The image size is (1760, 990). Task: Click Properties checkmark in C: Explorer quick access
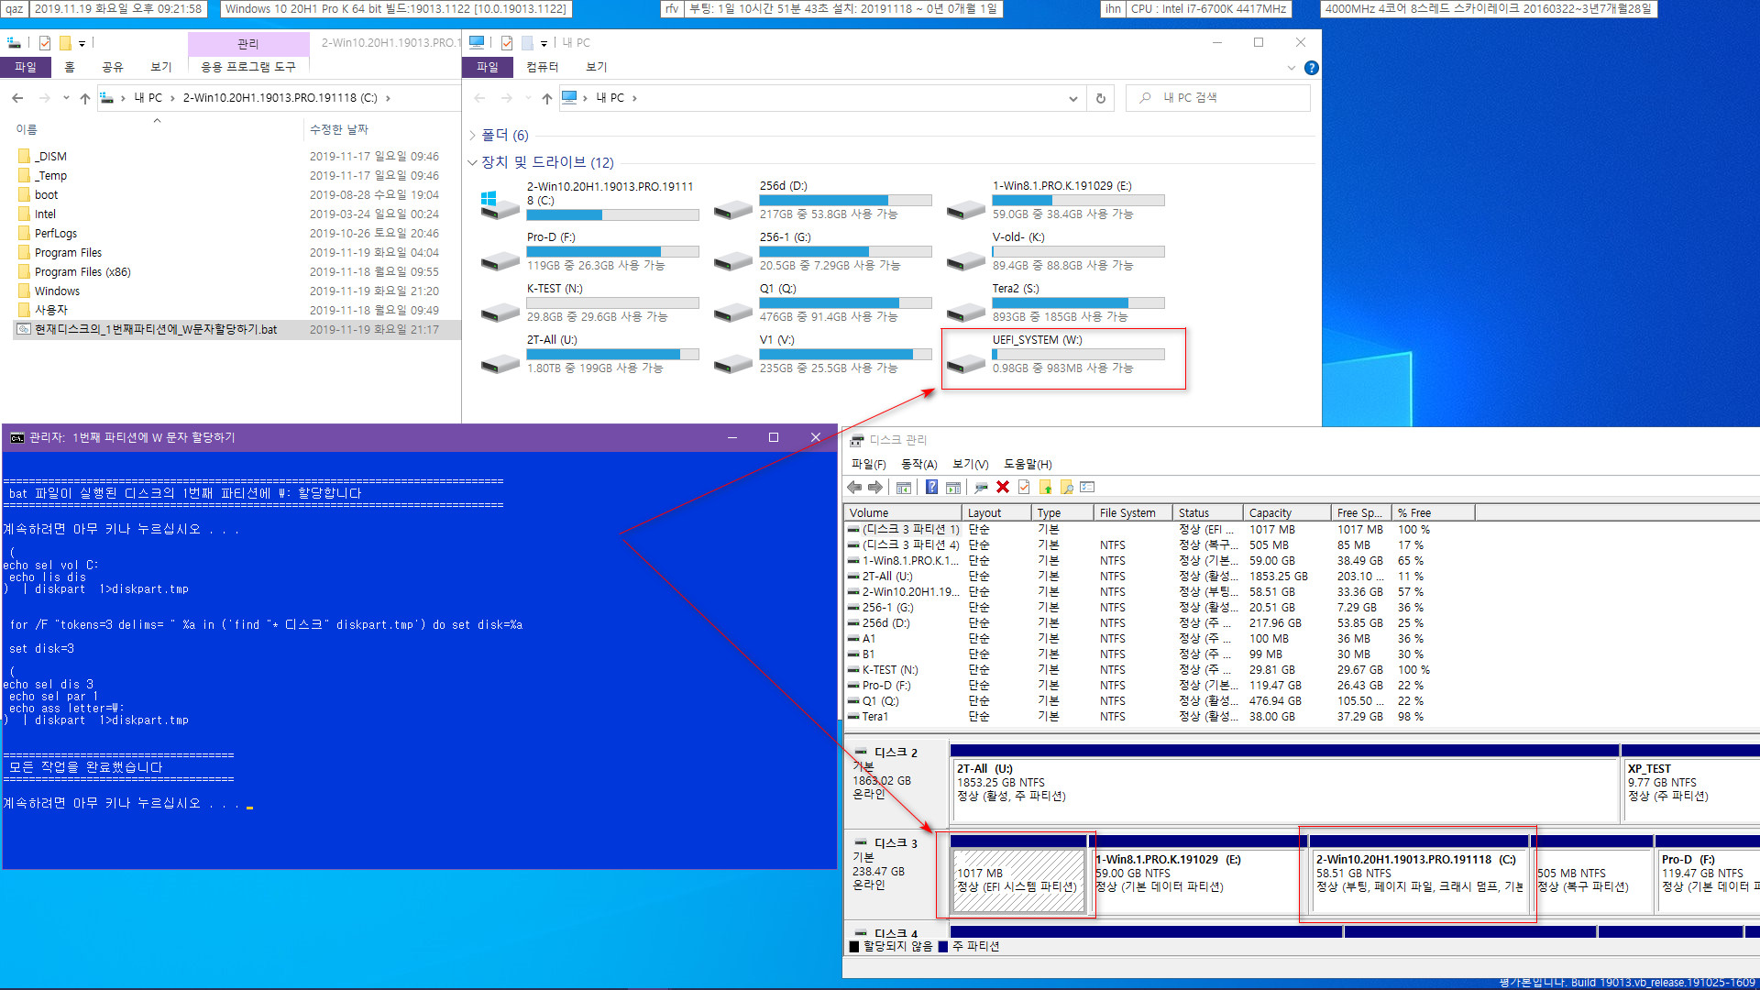(x=44, y=42)
